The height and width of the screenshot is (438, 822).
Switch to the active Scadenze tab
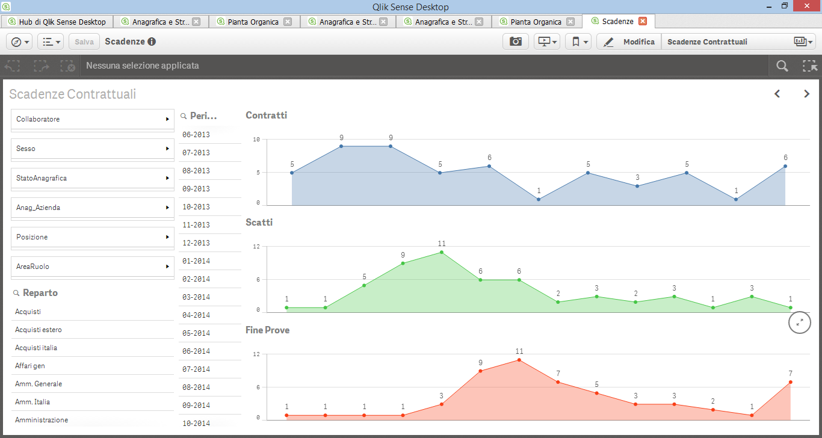tap(617, 21)
